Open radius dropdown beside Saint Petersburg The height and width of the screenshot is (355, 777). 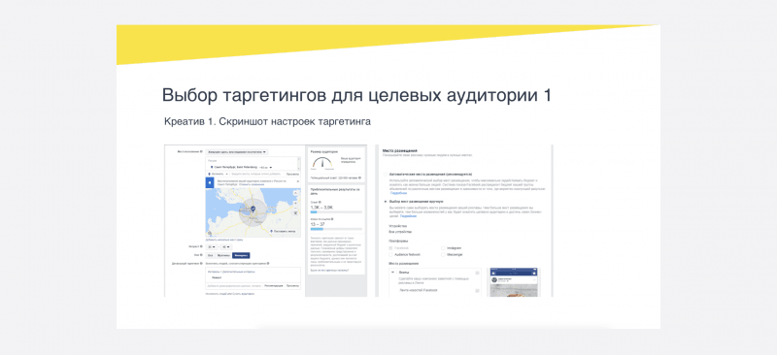pyautogui.click(x=266, y=168)
